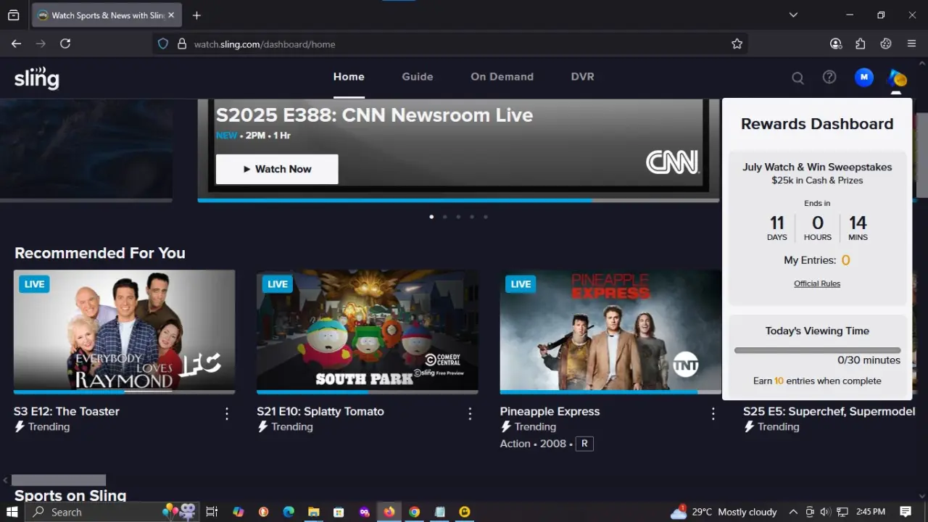Click horizontal scrollbar thumb at bottom
928x522 pixels.
(59, 480)
